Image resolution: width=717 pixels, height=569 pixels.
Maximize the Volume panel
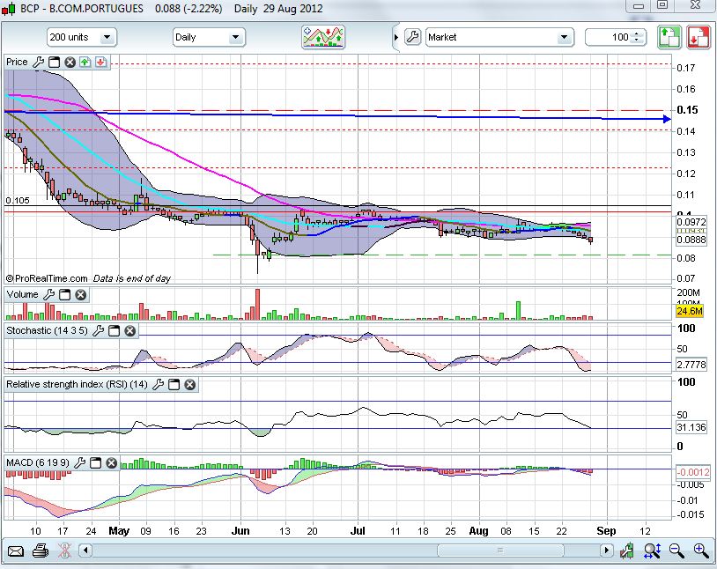point(65,294)
